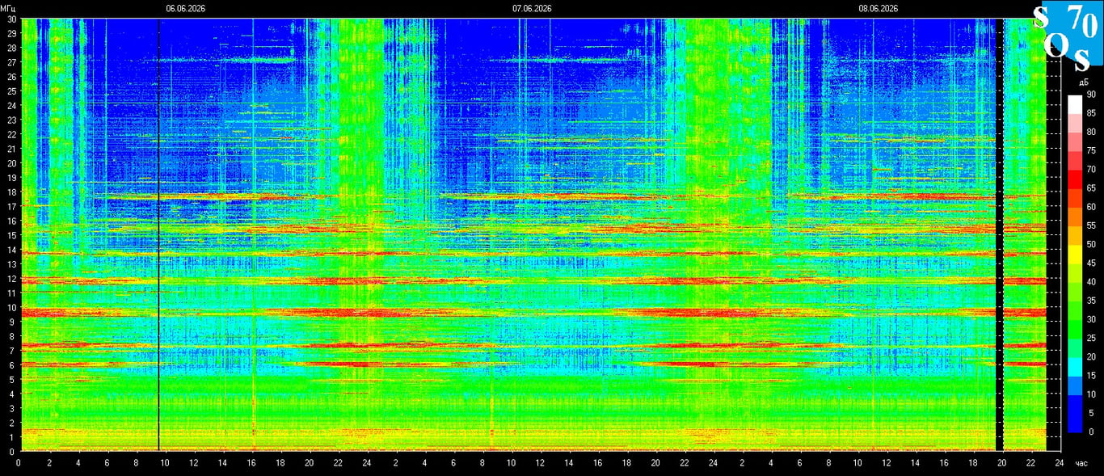This screenshot has width=1104, height=476.
Task: Click the 50 value on the dB scale
Action: tap(1091, 244)
